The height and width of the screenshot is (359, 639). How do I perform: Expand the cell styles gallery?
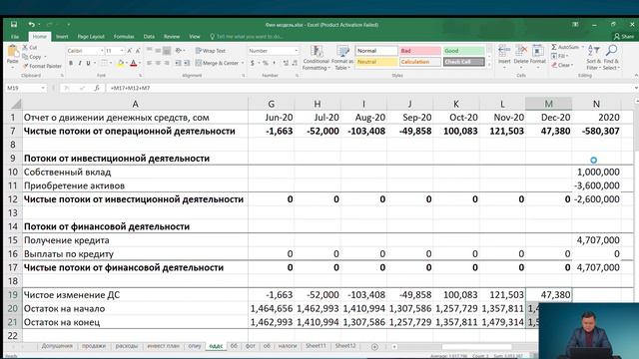489,65
